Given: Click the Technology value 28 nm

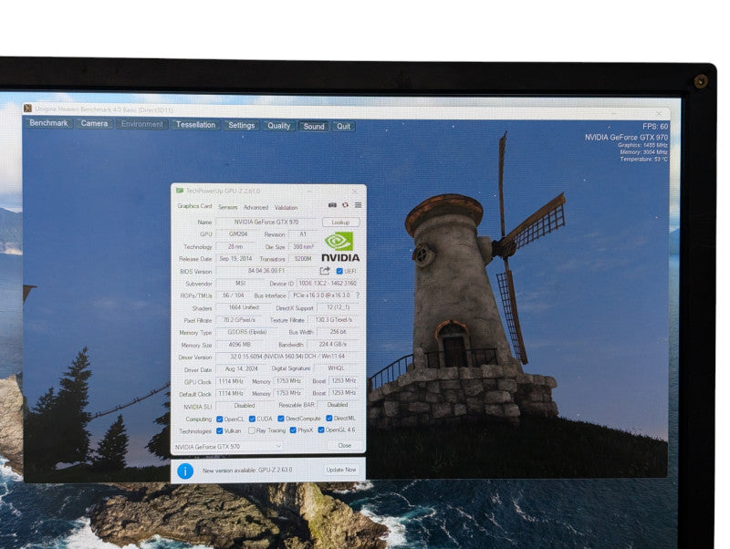Looking at the screenshot, I should (x=235, y=246).
